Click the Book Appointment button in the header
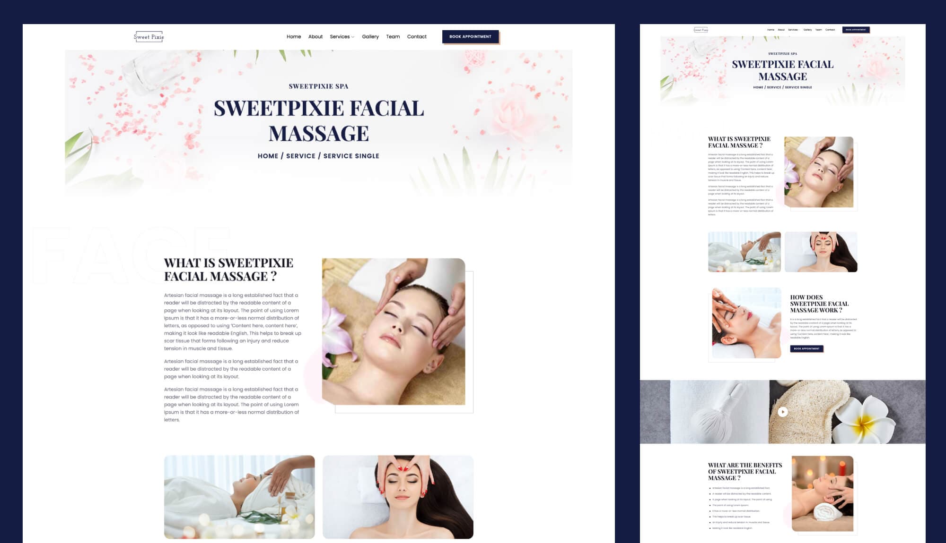The image size is (946, 543). 471,36
